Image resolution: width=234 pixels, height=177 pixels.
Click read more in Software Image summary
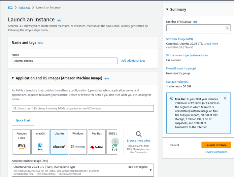(212, 44)
